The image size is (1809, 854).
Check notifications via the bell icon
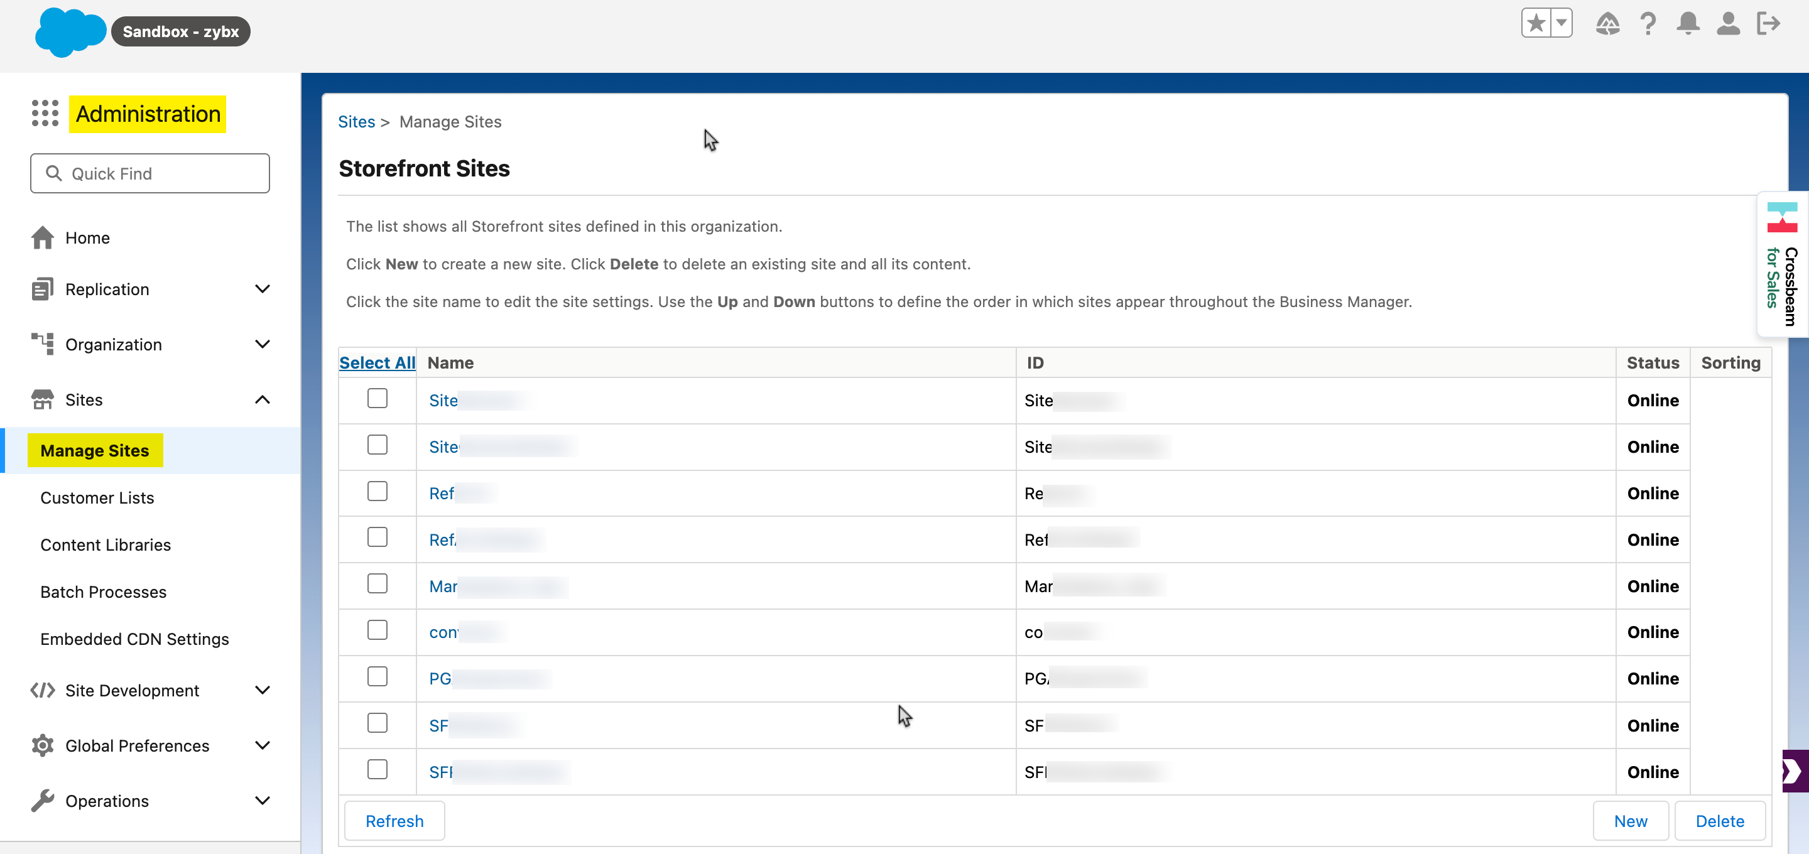(1688, 23)
